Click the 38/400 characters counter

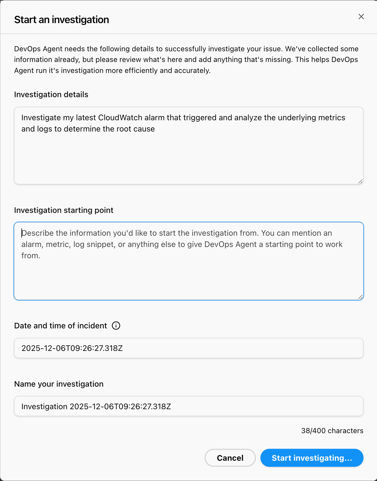click(x=332, y=431)
